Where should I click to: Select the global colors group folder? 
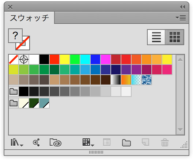coord(14,103)
